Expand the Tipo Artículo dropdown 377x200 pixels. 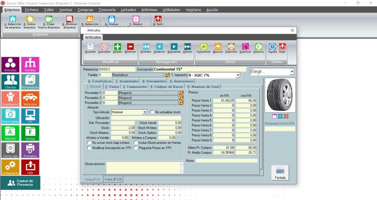pyautogui.click(x=144, y=112)
